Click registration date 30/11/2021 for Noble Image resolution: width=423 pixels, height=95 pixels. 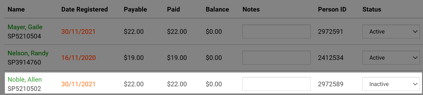(x=78, y=84)
